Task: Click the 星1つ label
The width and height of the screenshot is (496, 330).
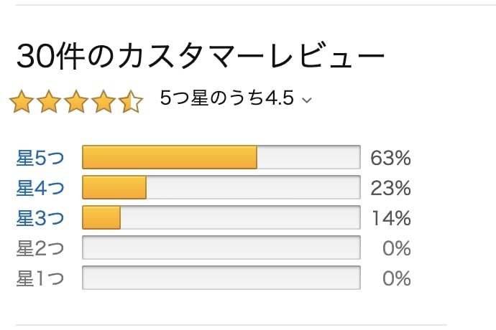Action: (x=40, y=278)
